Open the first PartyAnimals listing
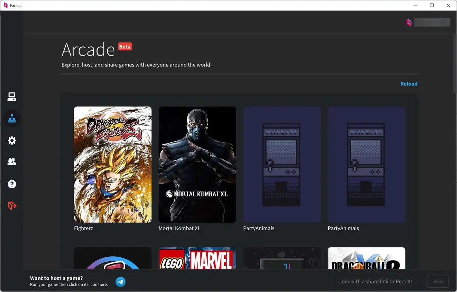 click(282, 164)
